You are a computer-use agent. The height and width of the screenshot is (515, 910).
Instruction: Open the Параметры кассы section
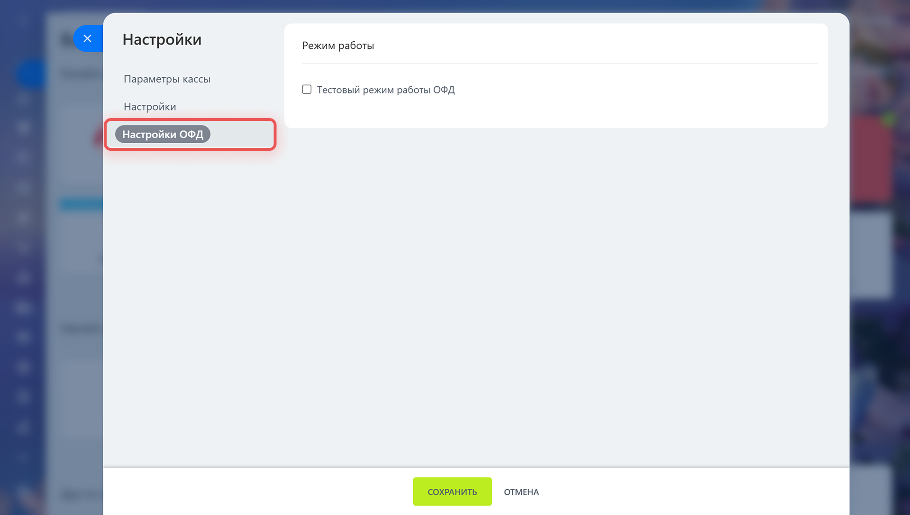pyautogui.click(x=167, y=79)
